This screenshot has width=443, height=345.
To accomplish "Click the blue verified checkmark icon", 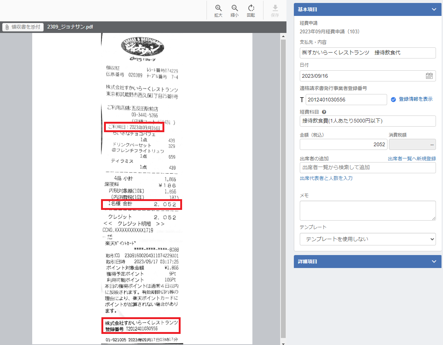I will (x=393, y=100).
